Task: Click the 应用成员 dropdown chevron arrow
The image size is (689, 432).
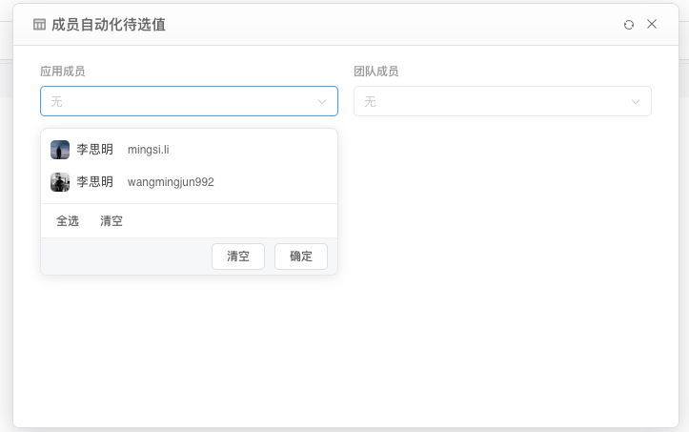Action: 322,102
